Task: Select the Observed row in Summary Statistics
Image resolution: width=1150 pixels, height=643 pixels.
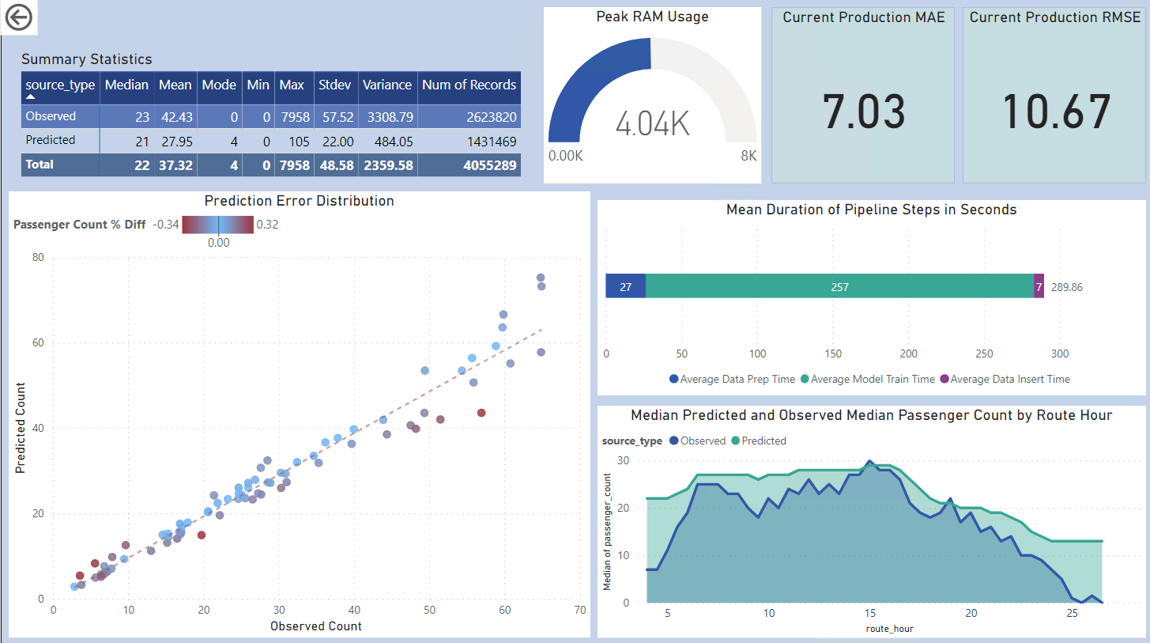Action: point(51,116)
